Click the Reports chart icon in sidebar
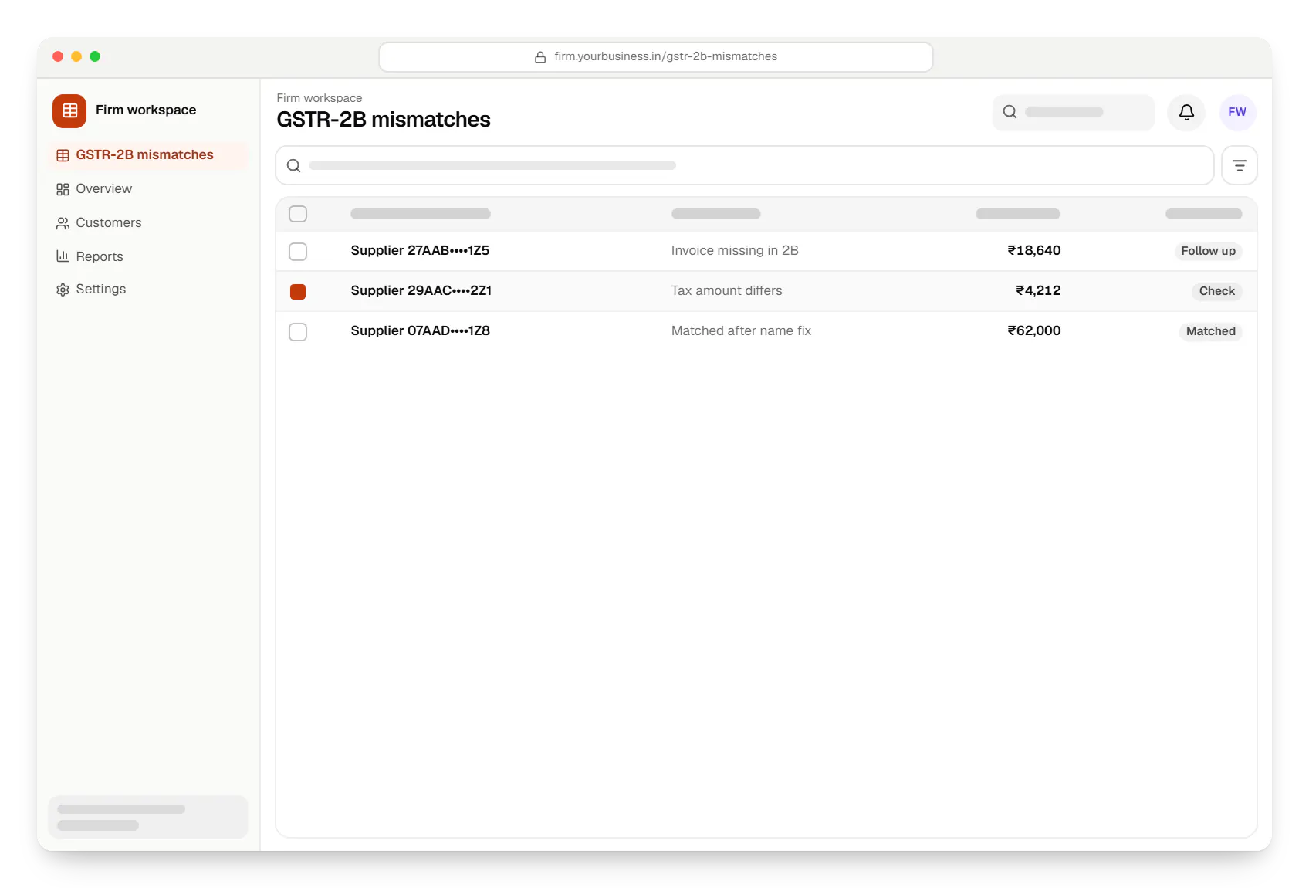 [x=63, y=256]
